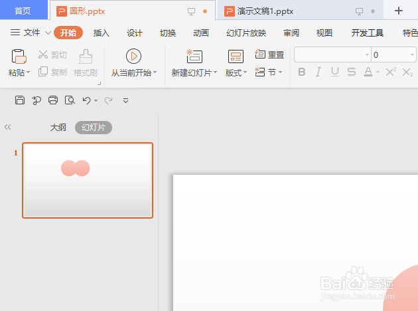Toggle Bold formatting
The height and width of the screenshot is (311, 418).
coord(302,72)
